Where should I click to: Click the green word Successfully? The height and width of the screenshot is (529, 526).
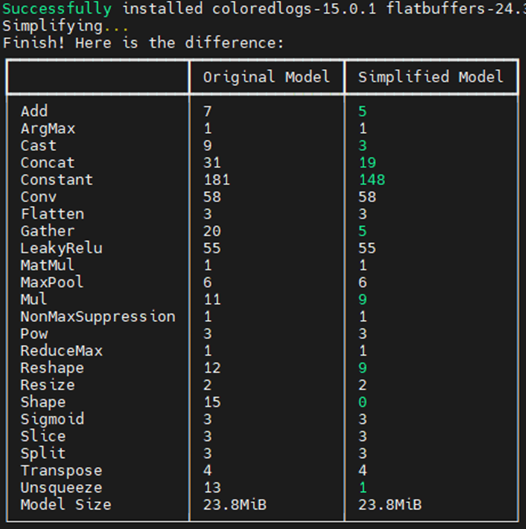(57, 9)
